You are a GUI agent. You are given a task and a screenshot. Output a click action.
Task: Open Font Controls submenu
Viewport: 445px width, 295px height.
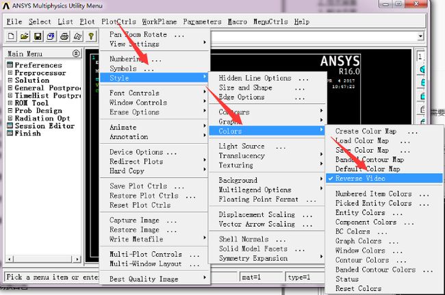154,93
